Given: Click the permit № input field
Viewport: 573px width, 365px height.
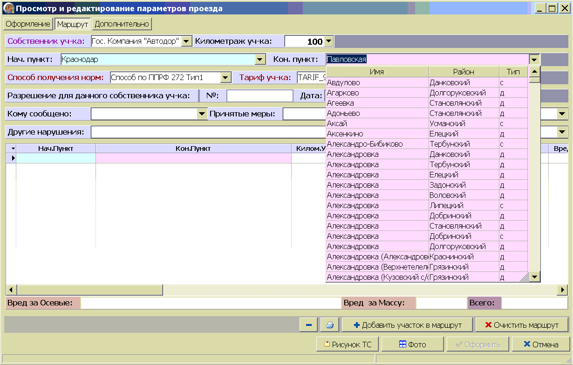Looking at the screenshot, I should (x=259, y=96).
